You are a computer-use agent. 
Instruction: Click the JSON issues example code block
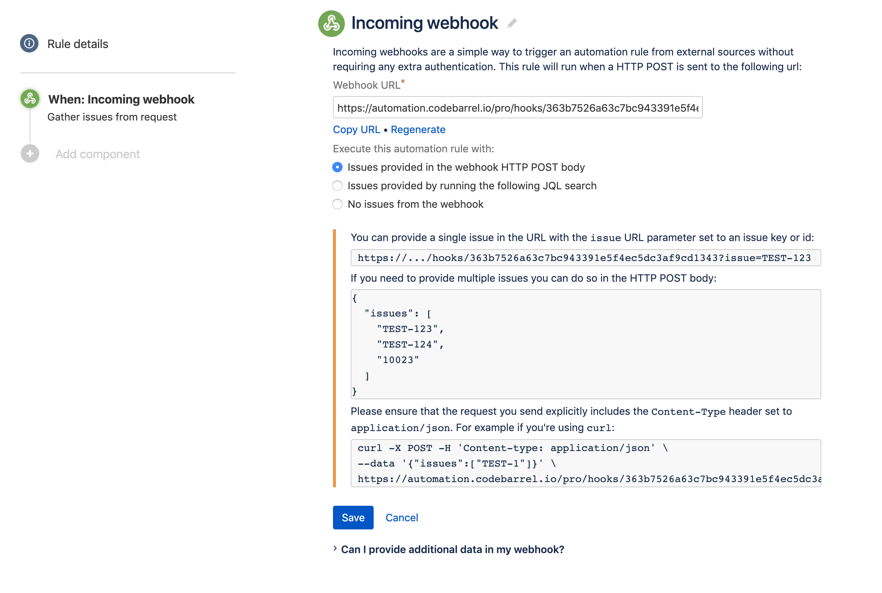coord(585,344)
